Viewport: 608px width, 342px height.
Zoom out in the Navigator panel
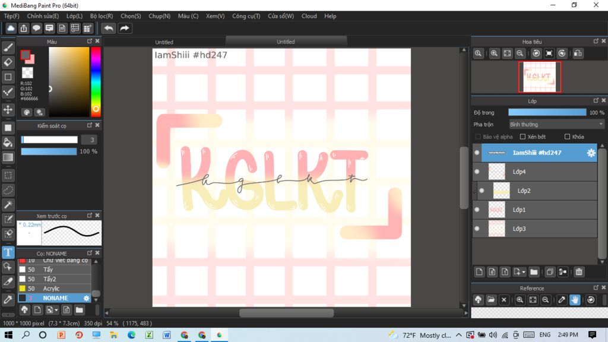(x=520, y=53)
